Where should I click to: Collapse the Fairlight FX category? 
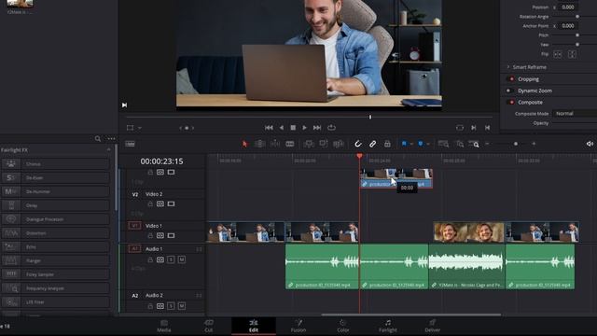coord(109,150)
